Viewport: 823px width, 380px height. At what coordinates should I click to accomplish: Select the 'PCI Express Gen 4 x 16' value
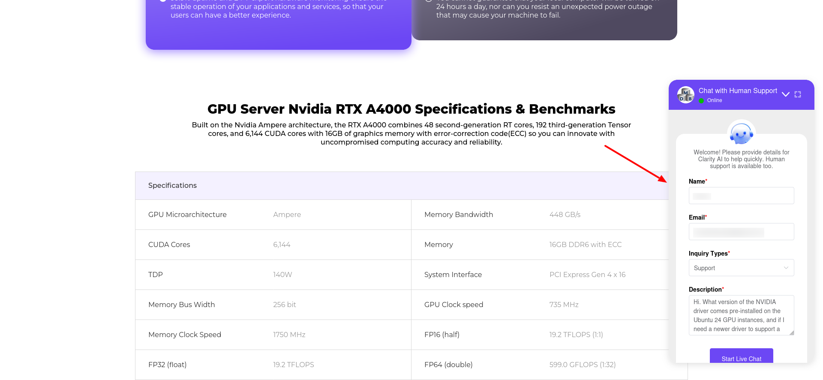click(588, 274)
